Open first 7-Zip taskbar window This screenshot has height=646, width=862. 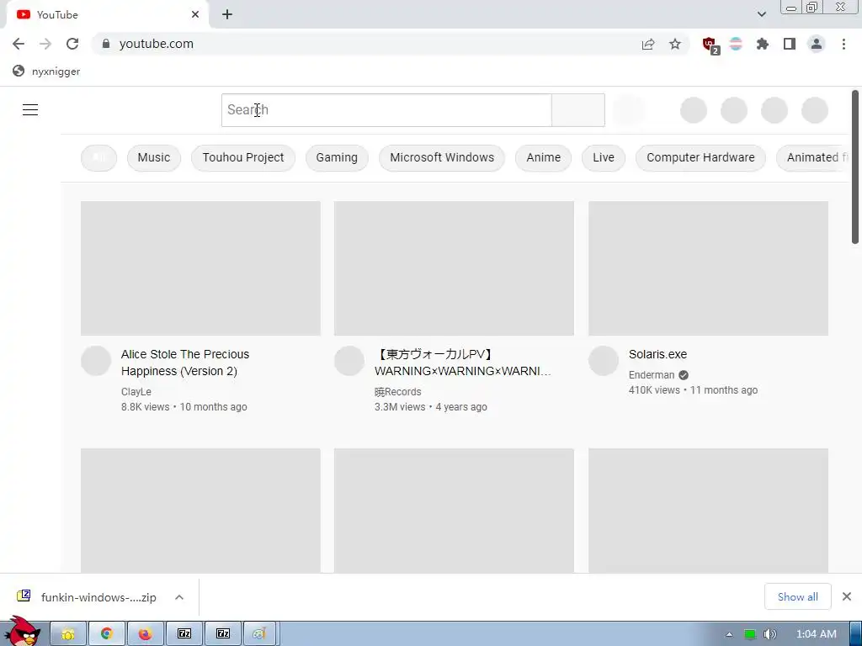[184, 634]
